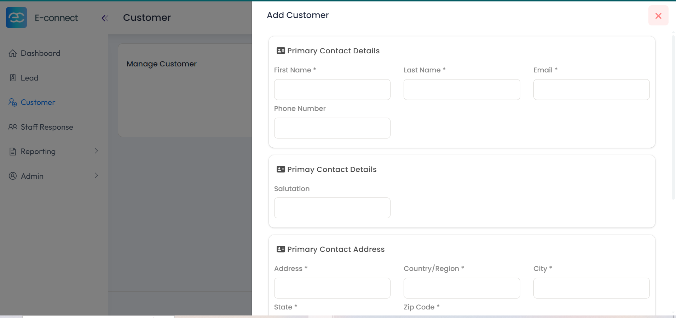Go to the Lead menu item
This screenshot has height=325, width=682.
point(29,78)
